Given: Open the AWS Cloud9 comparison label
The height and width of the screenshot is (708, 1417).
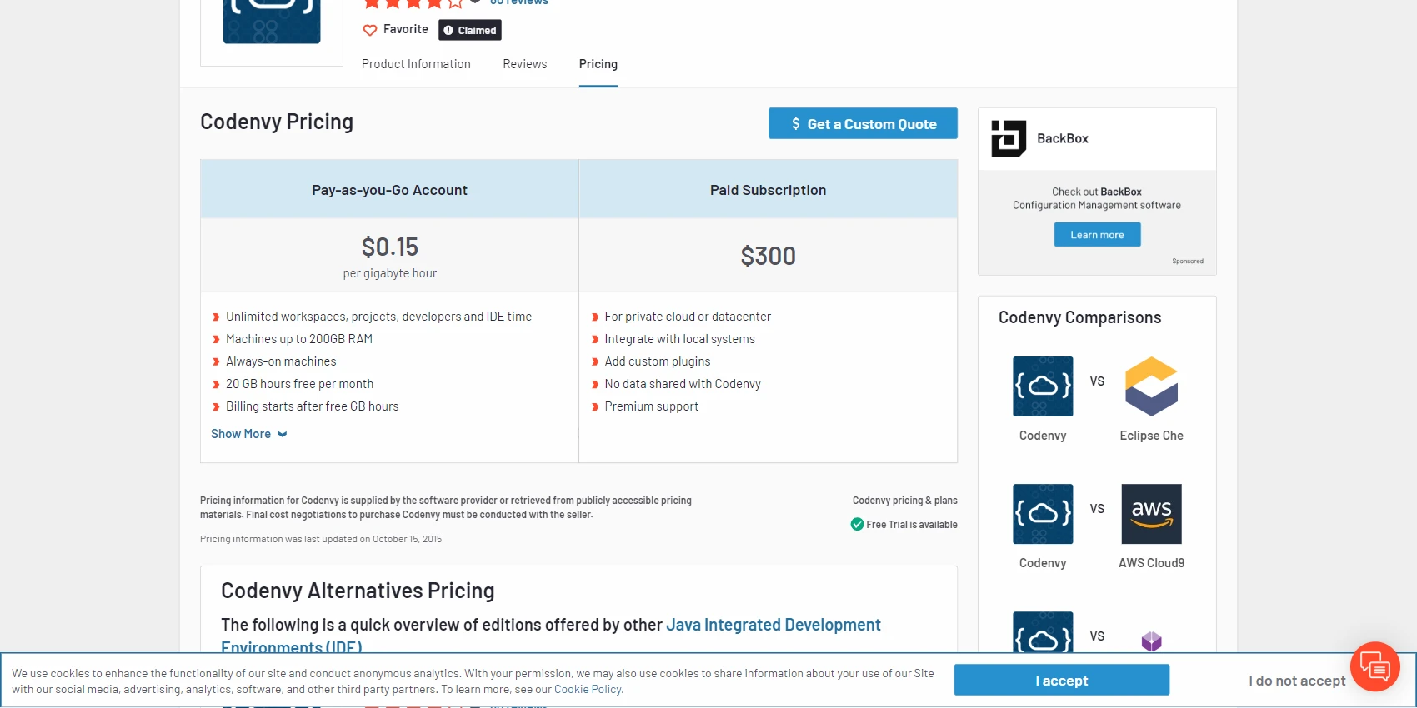Looking at the screenshot, I should coord(1151,563).
